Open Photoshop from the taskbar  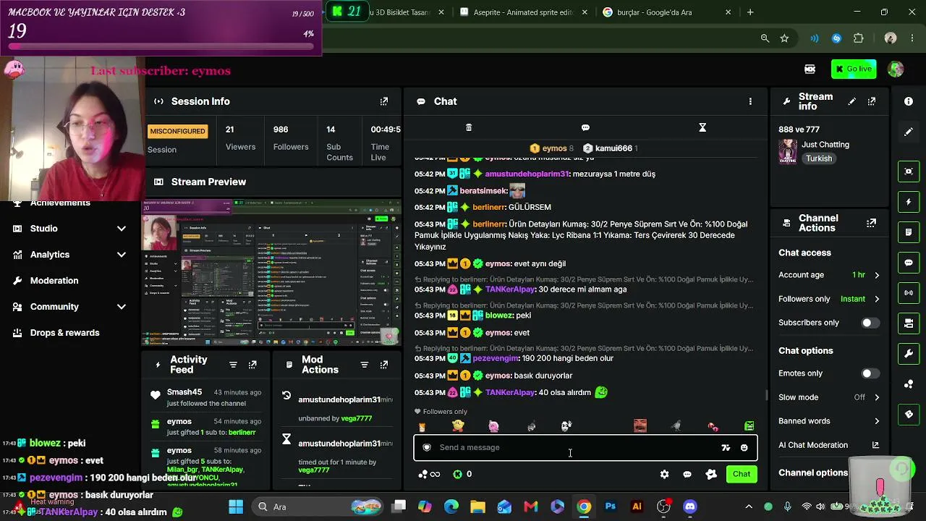611,507
